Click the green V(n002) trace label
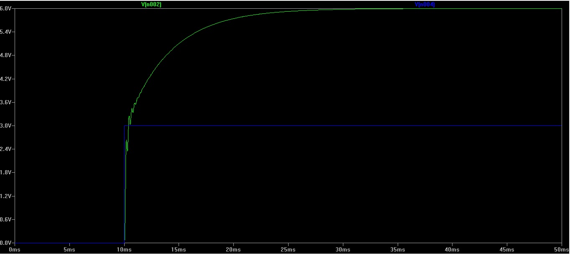Screen dimensions: 570x254 click(151, 5)
